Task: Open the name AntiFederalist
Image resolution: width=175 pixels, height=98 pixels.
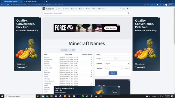Action: click(48, 59)
